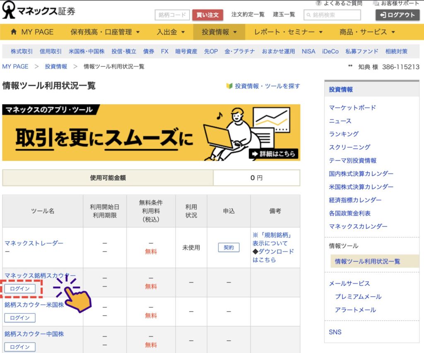The height and width of the screenshot is (353, 424).
Task: Open the よくあるご質問 link
Action: [x=343, y=3]
